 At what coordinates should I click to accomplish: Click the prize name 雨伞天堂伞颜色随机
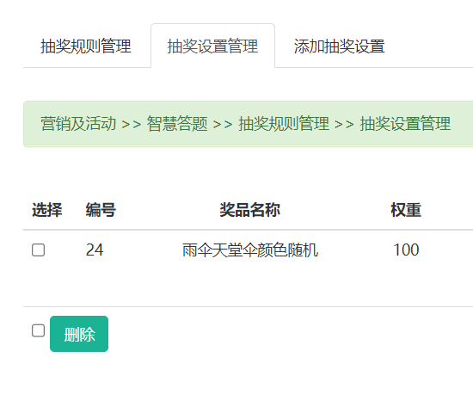tap(250, 250)
